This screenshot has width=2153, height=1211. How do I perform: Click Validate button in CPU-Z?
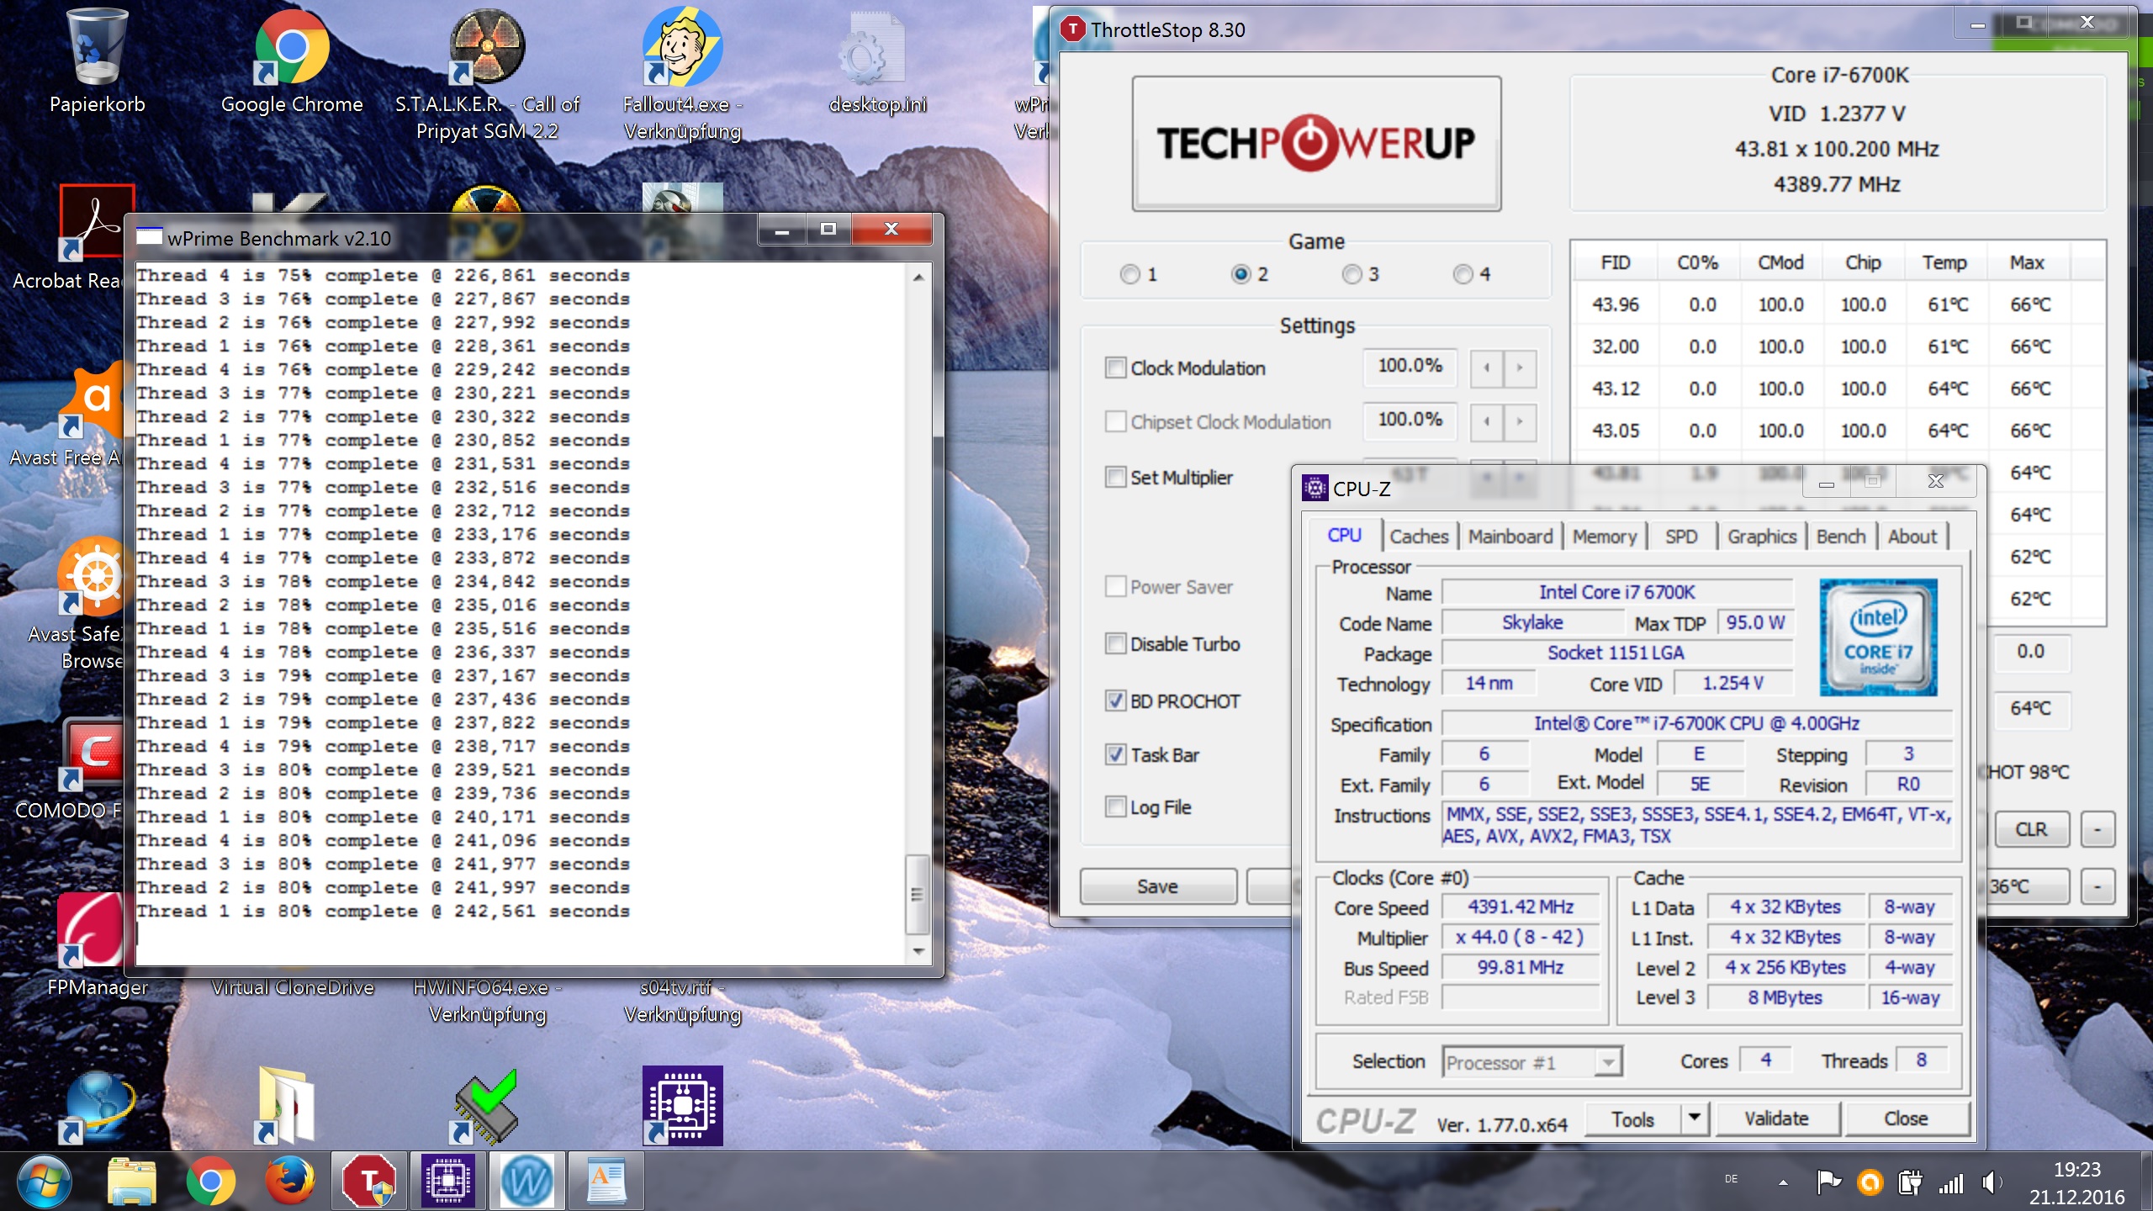[1776, 1118]
